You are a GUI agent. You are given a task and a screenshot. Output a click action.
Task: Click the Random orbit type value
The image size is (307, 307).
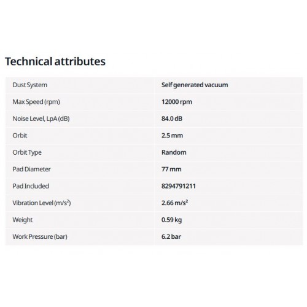174,152
